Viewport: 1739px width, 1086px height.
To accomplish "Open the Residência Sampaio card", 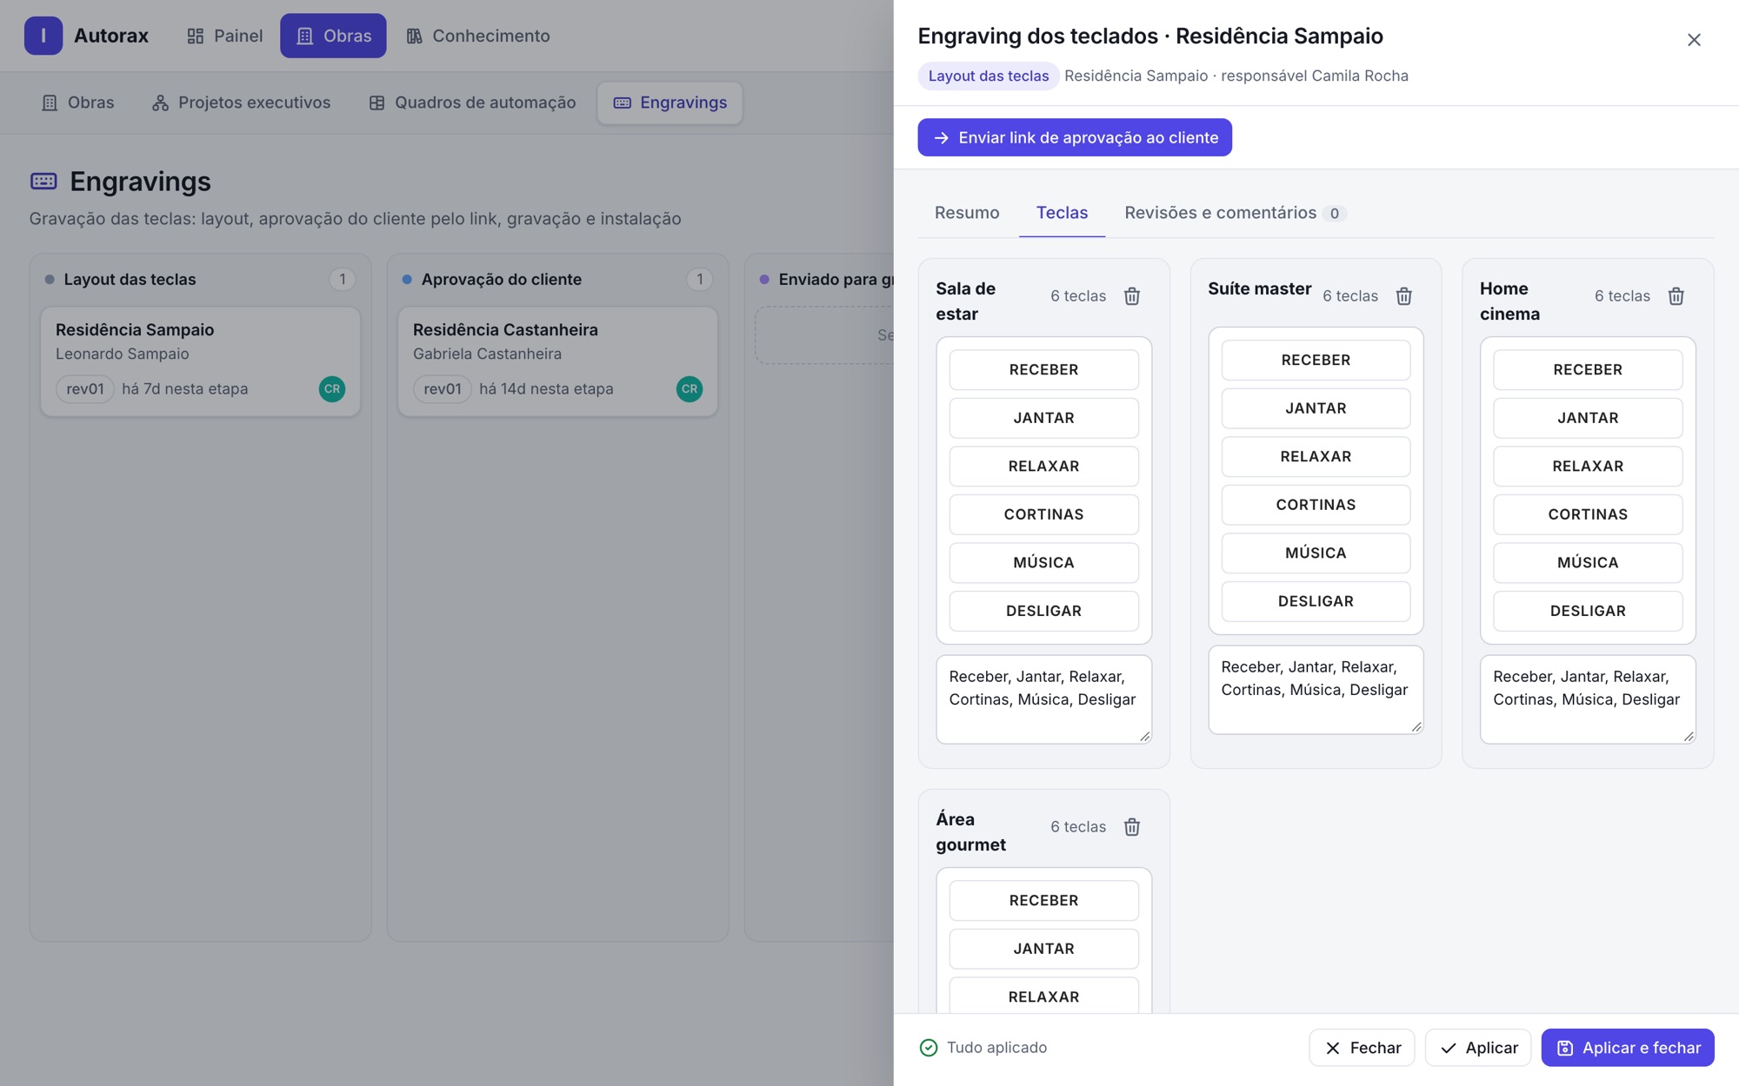I will 201,361.
